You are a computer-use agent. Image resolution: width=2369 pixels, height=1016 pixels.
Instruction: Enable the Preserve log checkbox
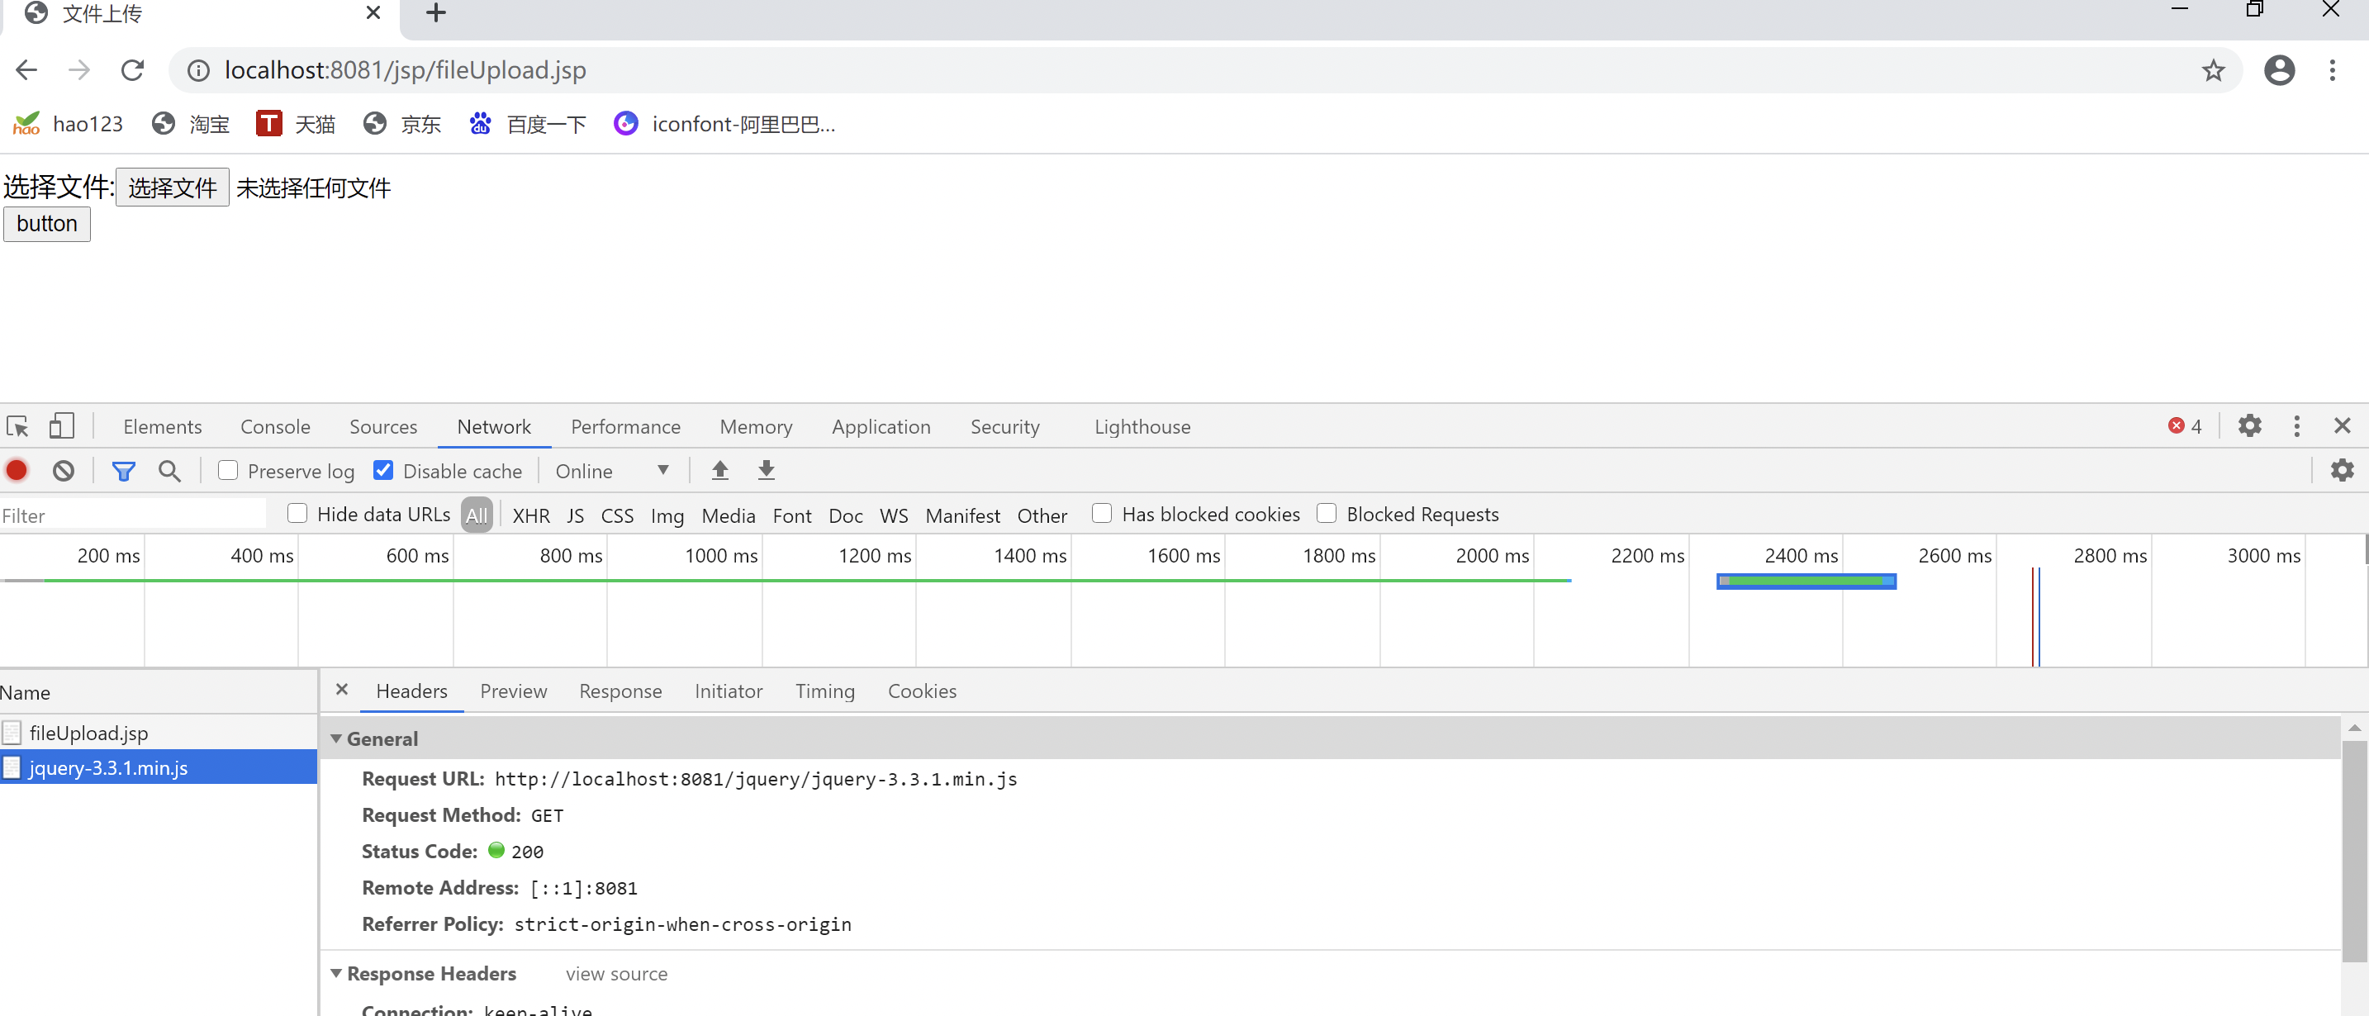[228, 471]
